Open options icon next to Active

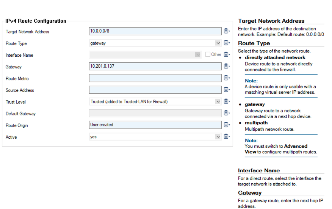pyautogui.click(x=227, y=137)
